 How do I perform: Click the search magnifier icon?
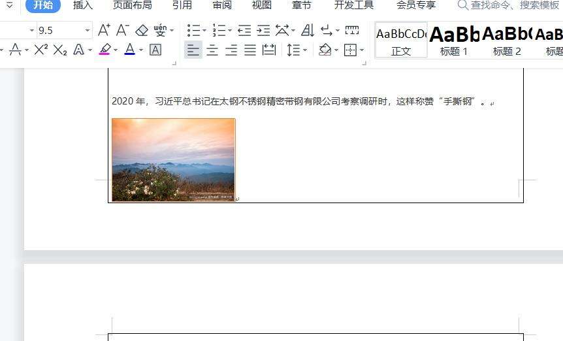click(463, 5)
